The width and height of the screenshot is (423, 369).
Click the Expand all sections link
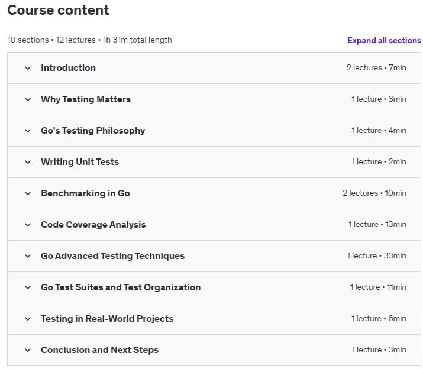(384, 40)
